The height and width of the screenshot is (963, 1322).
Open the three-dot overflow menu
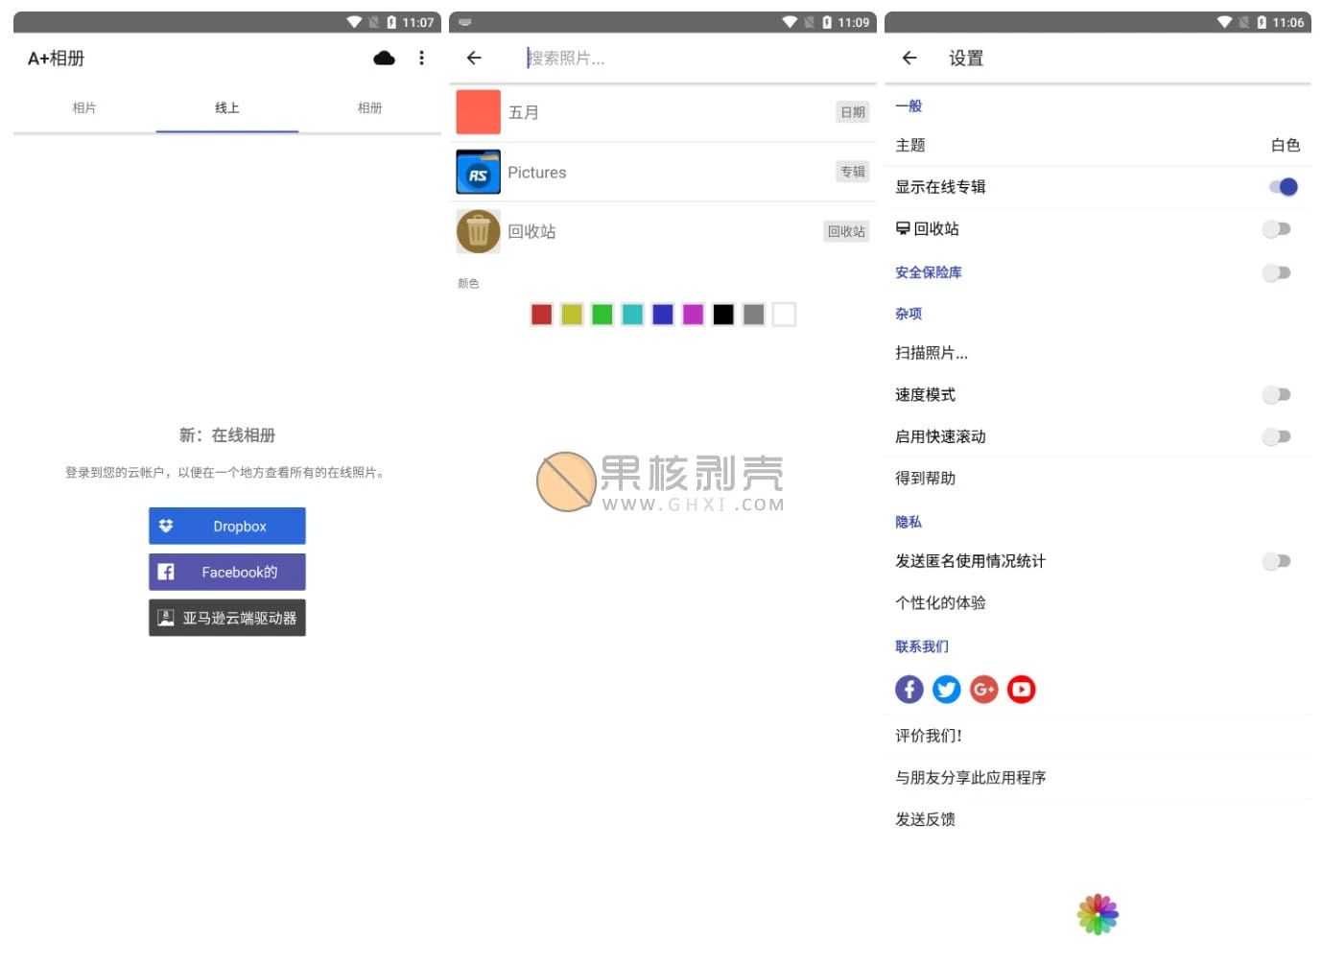[x=421, y=59]
